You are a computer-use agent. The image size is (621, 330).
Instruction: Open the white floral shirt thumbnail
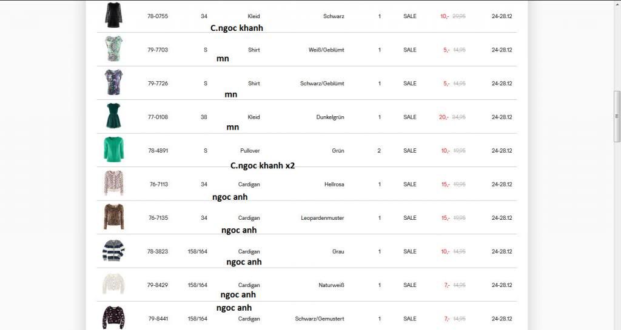pos(113,48)
